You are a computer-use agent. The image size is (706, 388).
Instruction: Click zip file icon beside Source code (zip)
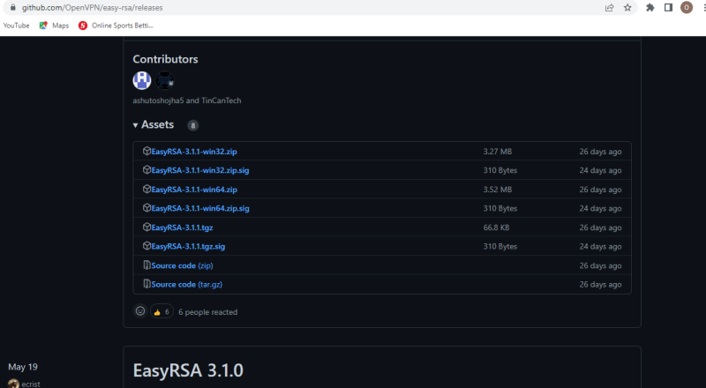click(x=146, y=265)
